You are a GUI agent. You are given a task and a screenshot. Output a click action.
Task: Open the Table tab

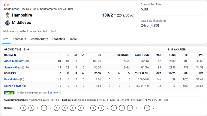(x=73, y=39)
